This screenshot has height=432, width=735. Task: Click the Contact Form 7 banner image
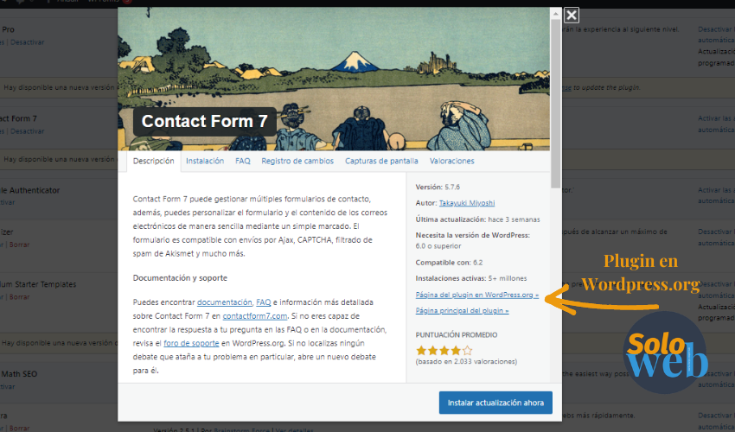[334, 79]
